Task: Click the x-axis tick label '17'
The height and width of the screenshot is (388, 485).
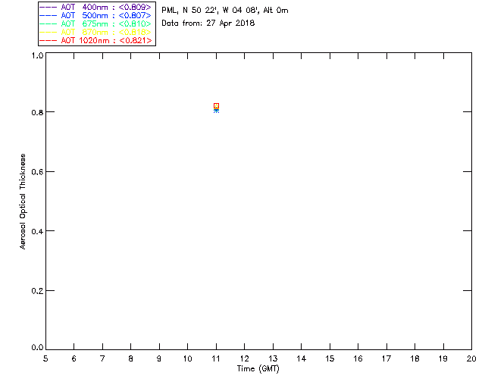Action: click(x=386, y=358)
